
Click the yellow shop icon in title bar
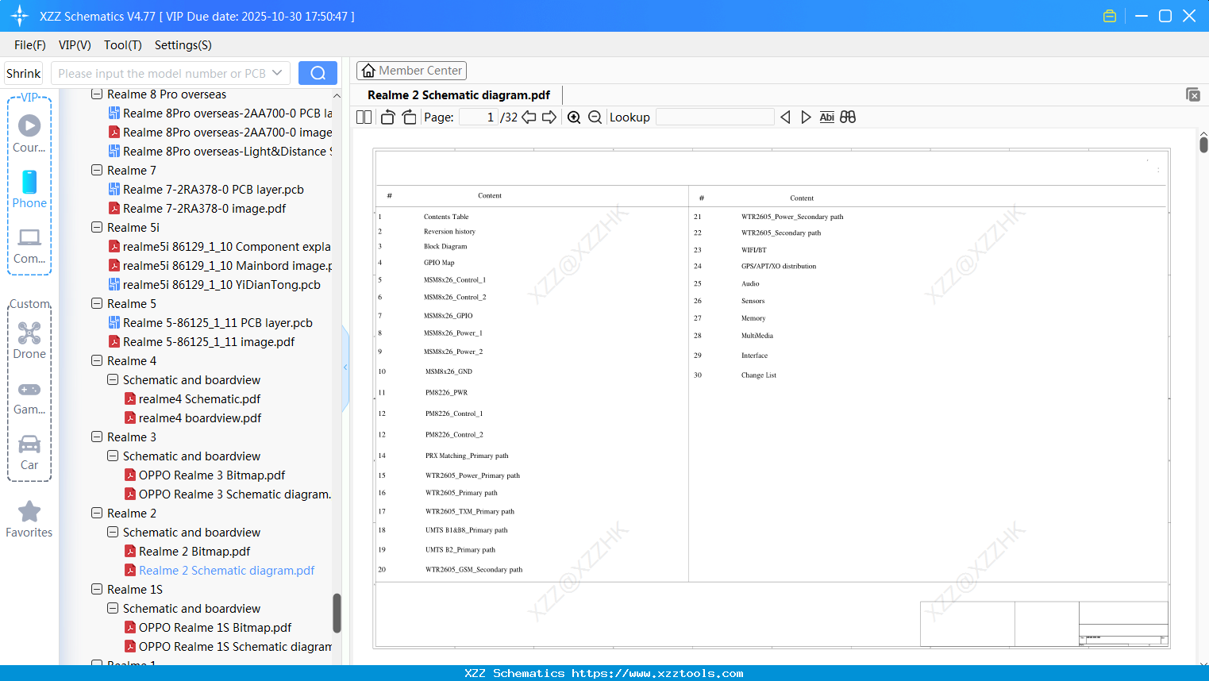click(1110, 16)
